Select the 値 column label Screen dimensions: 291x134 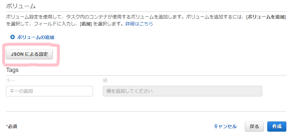click(105, 80)
